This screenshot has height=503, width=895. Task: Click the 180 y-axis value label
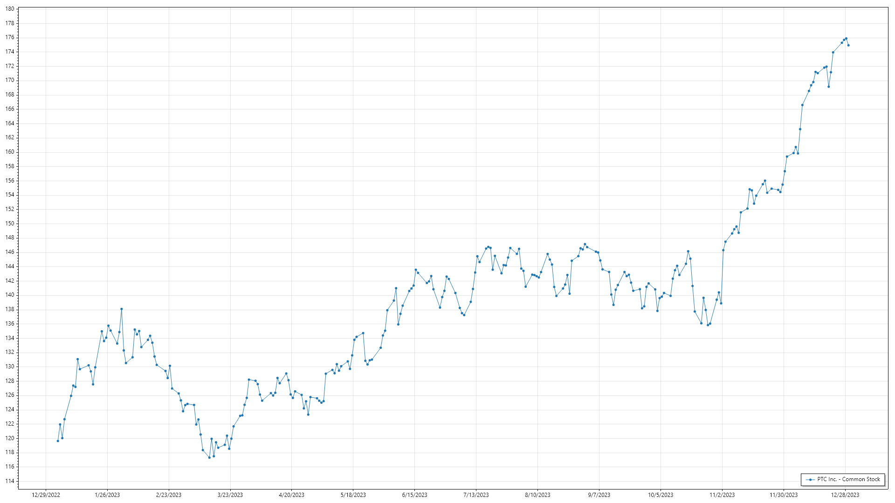tap(10, 9)
